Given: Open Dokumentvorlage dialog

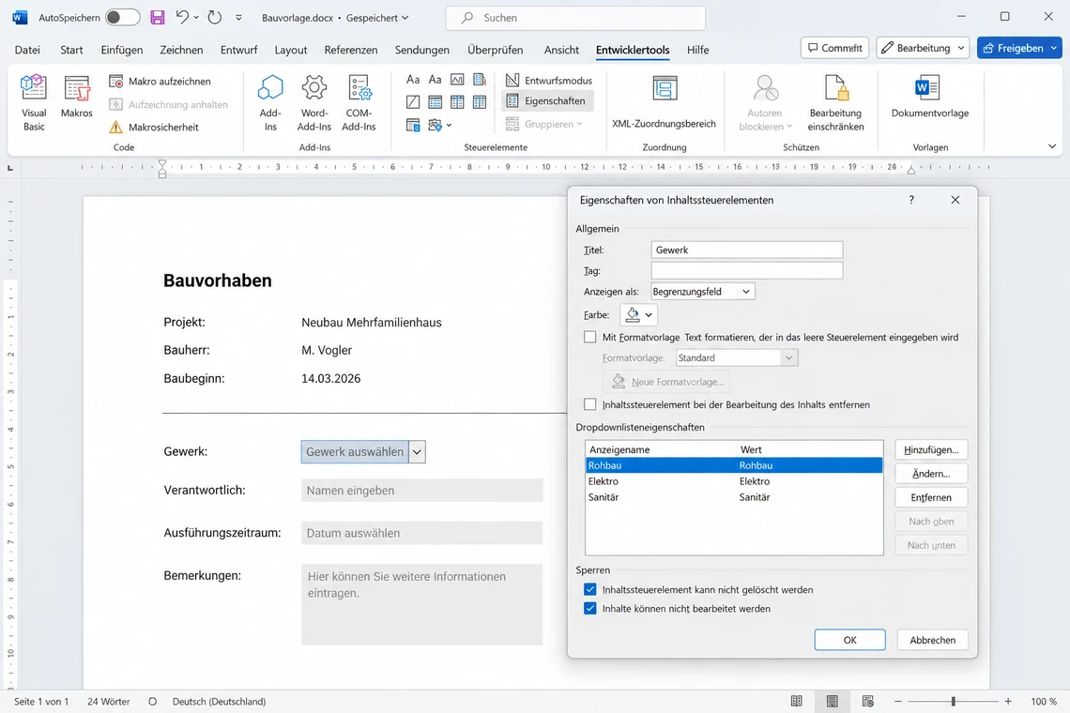Looking at the screenshot, I should (929, 98).
